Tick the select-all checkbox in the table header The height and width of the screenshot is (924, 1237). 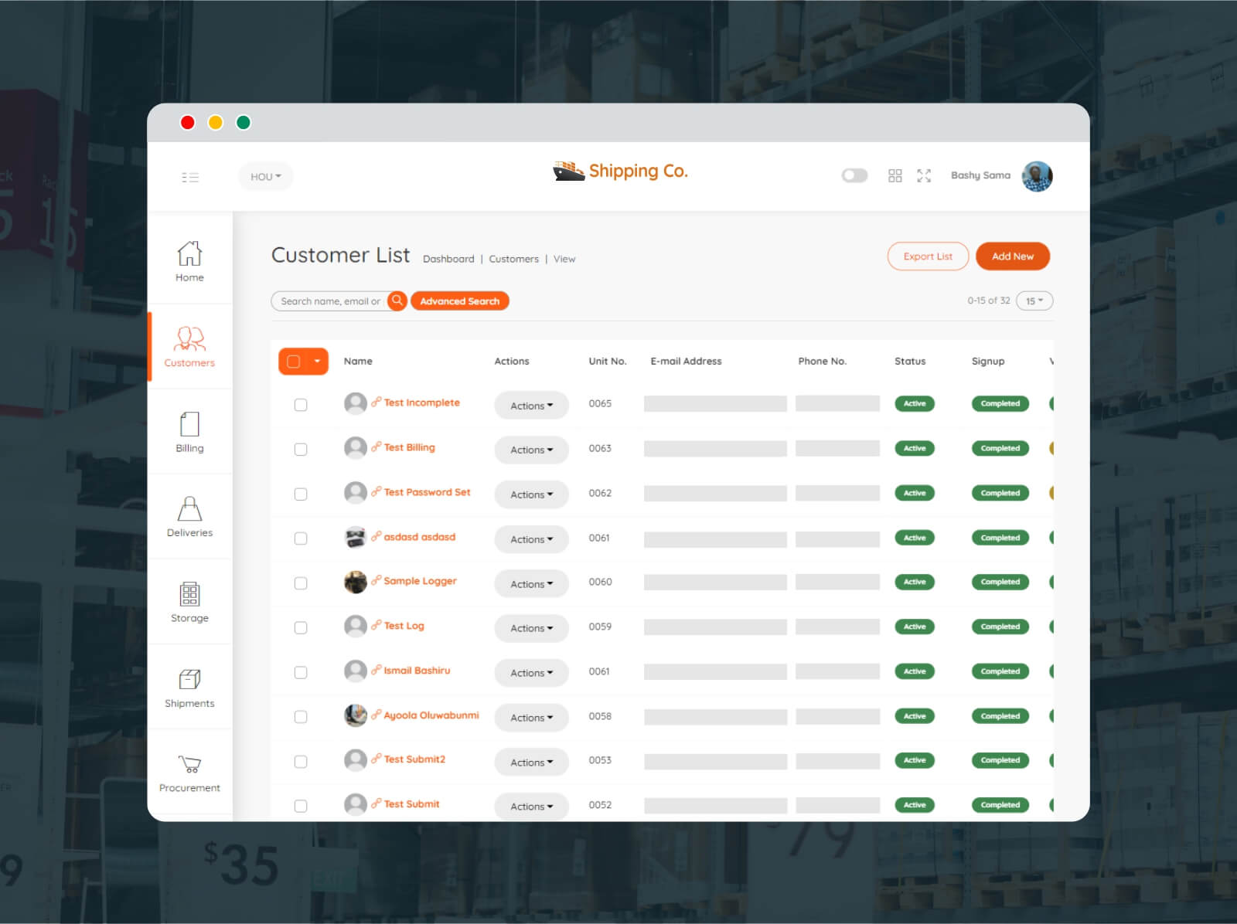coord(294,361)
